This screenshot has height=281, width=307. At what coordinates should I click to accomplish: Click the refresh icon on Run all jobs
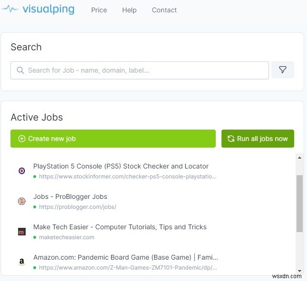coord(231,139)
